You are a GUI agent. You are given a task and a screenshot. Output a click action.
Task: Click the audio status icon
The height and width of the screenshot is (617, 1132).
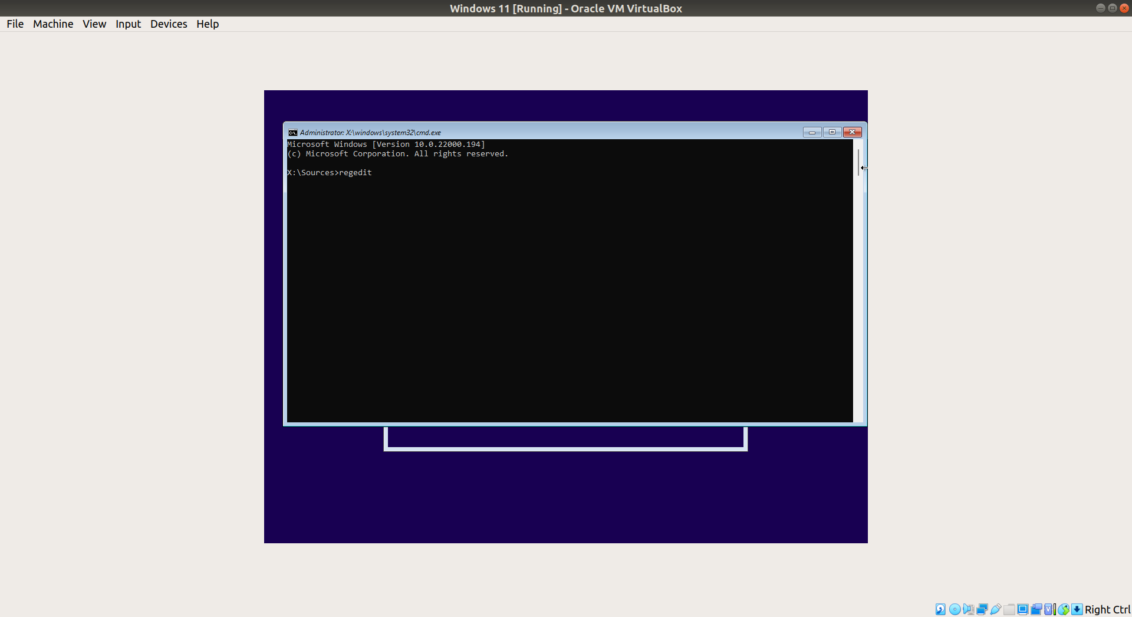pos(969,609)
